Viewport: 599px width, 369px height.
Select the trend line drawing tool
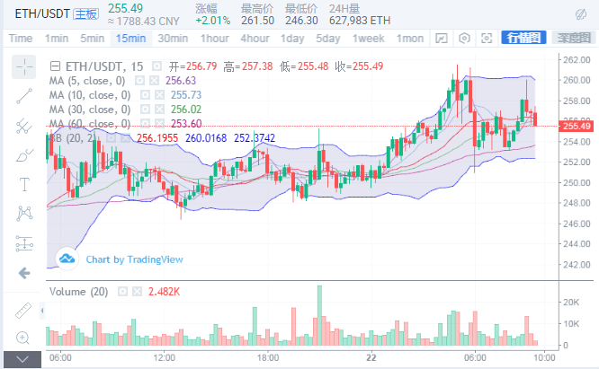[x=24, y=96]
